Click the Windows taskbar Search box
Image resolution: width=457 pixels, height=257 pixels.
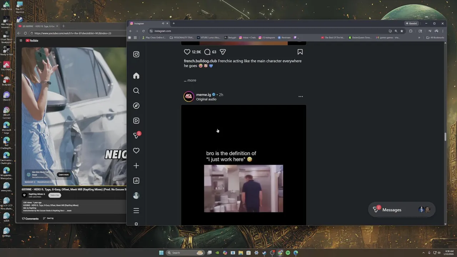(x=185, y=253)
